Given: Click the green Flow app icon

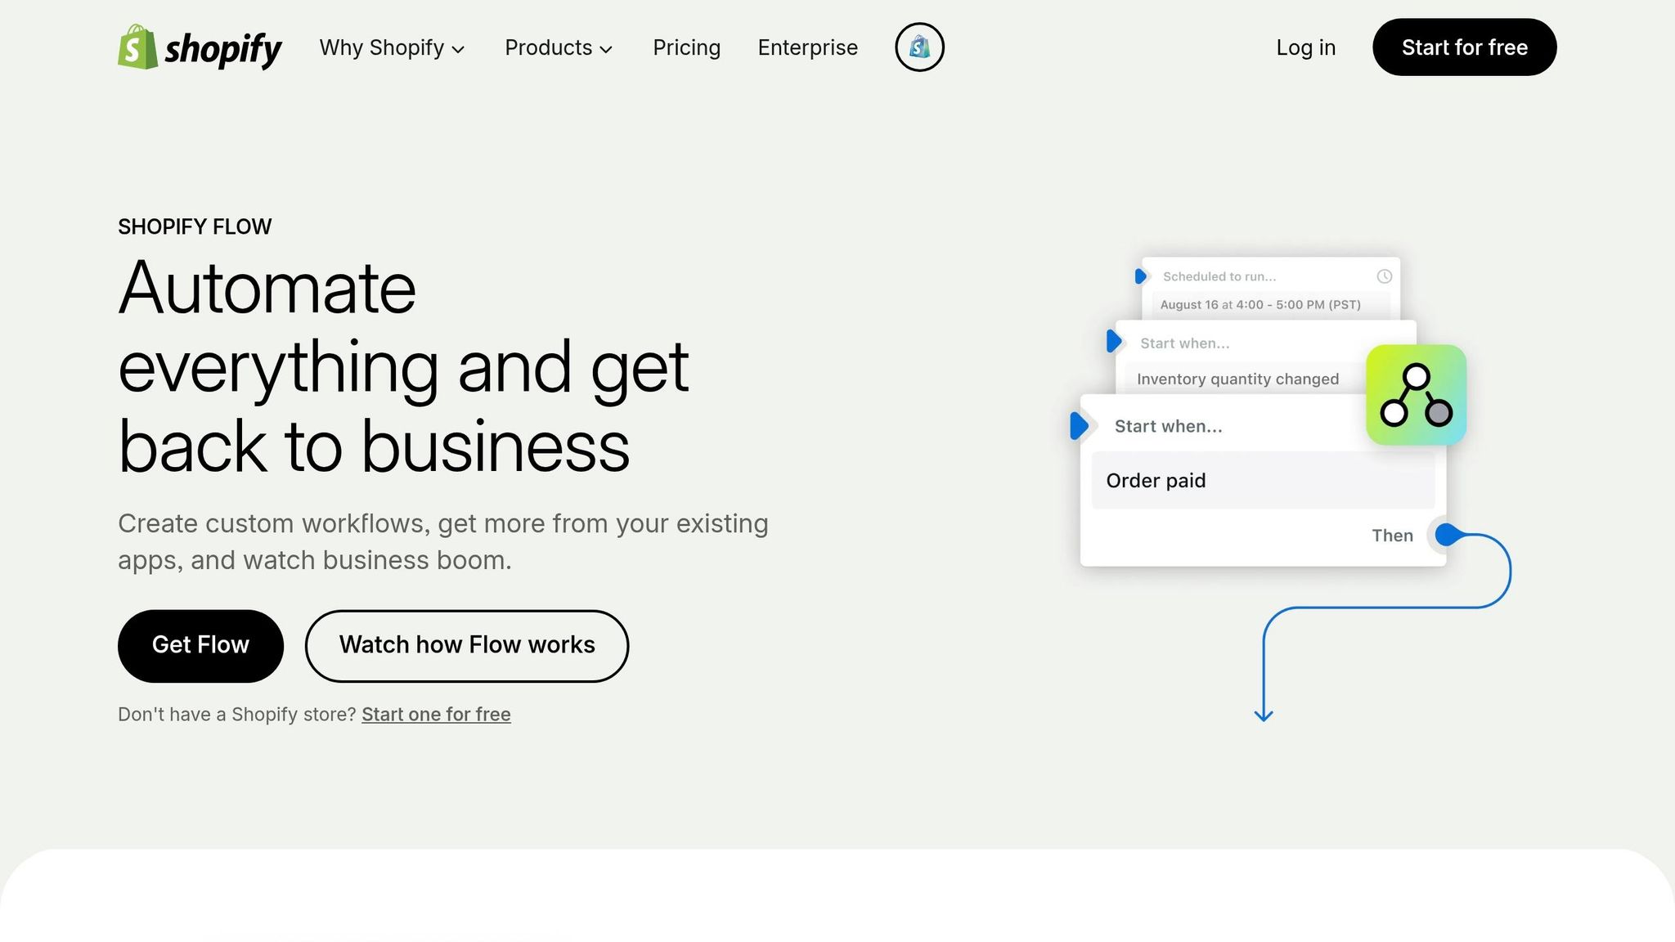Looking at the screenshot, I should (x=1416, y=395).
